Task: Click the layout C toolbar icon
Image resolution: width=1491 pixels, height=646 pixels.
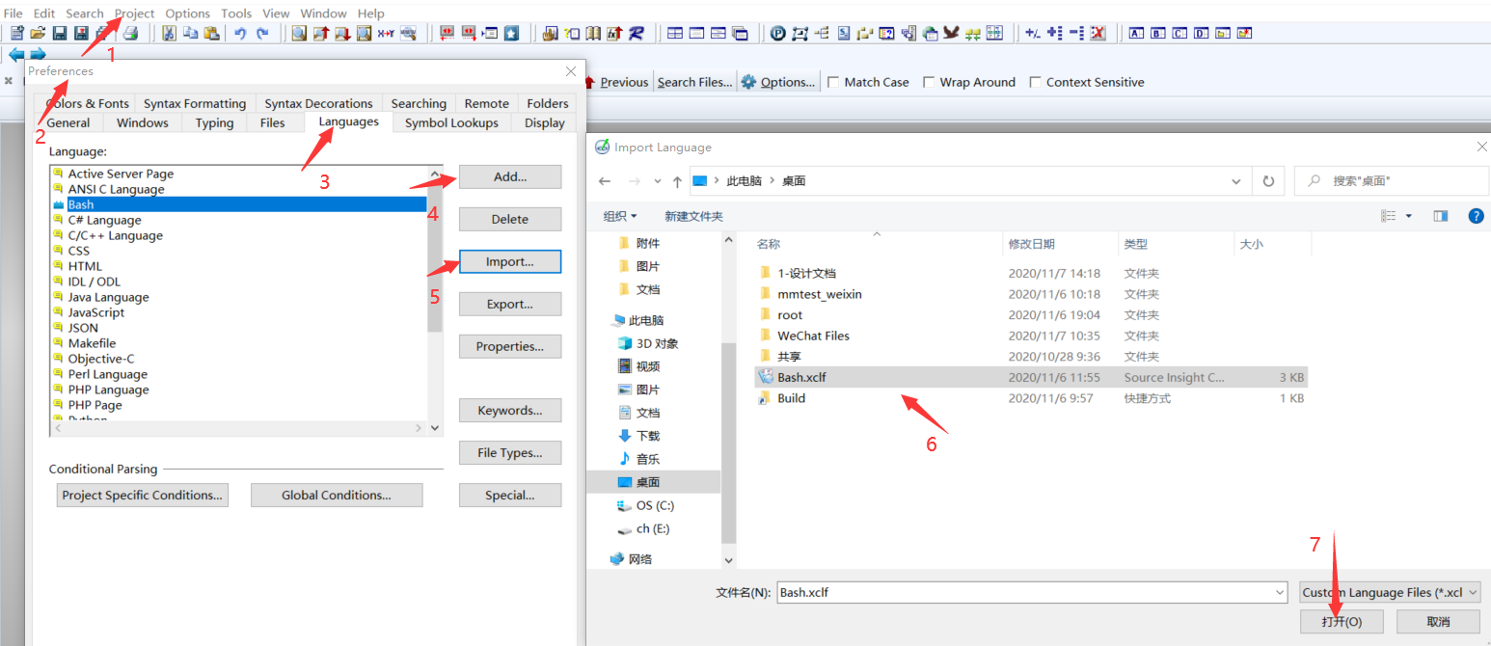Action: click(x=1179, y=33)
